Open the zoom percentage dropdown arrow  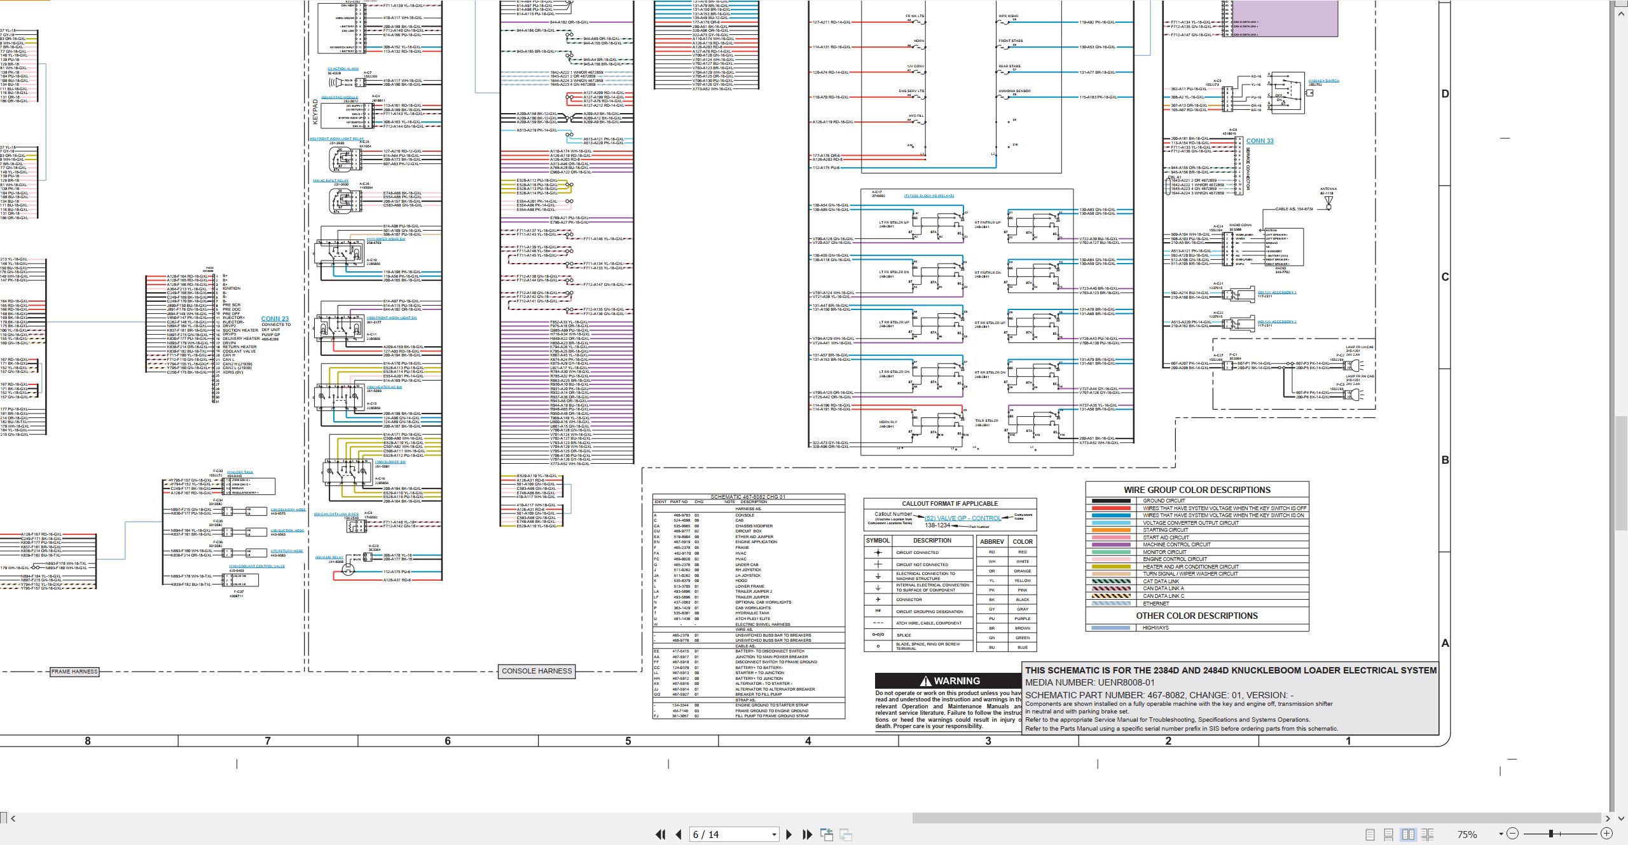[x=1501, y=834]
